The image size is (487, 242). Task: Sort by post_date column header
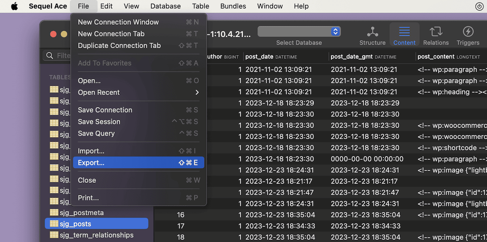pyautogui.click(x=285, y=57)
